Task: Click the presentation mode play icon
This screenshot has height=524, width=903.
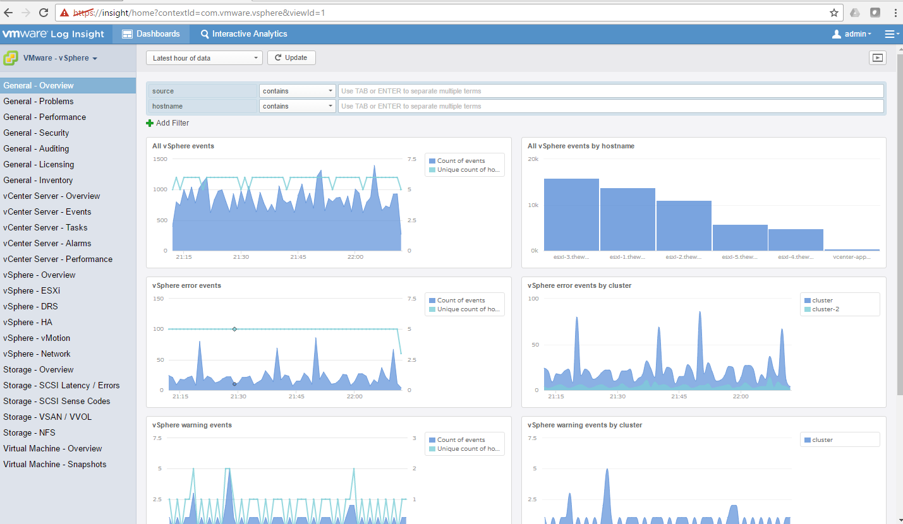Action: coord(877,58)
